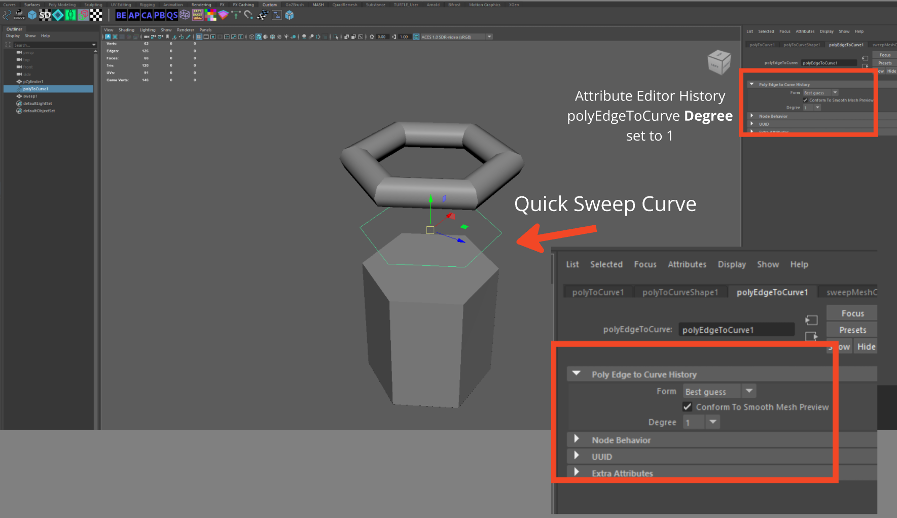
Task: Click the black-and-white checkerboard shelf icon
Action: point(96,15)
